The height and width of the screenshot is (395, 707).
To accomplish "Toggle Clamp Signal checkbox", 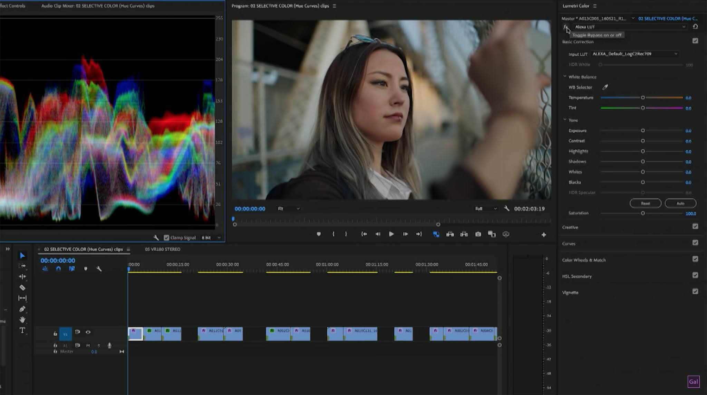I will point(166,238).
